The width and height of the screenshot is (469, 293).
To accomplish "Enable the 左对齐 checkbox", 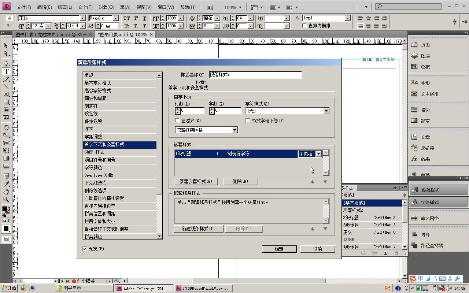I will [x=177, y=120].
